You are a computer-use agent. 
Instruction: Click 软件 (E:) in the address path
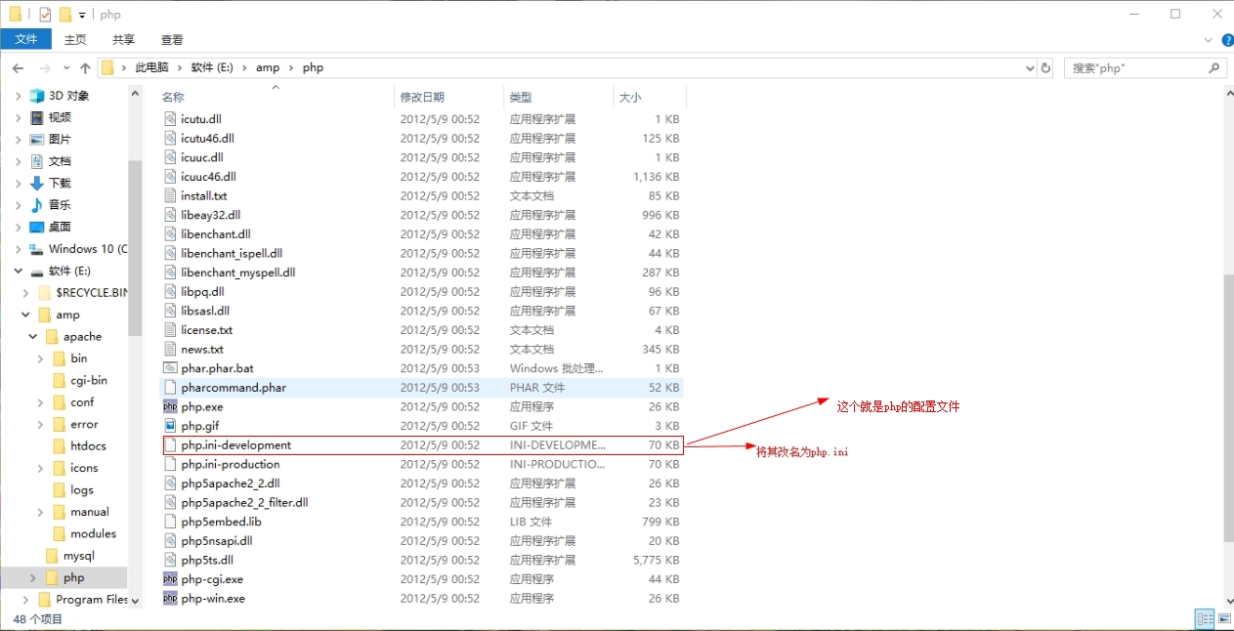pos(212,67)
